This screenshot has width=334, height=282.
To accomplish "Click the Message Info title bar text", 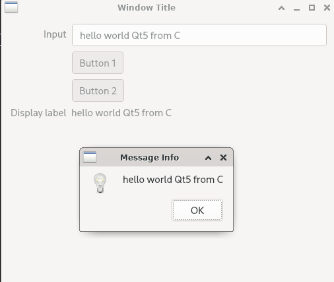I will click(149, 158).
